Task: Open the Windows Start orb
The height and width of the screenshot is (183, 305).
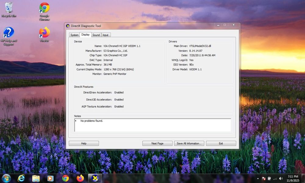Action: pyautogui.click(x=6, y=178)
